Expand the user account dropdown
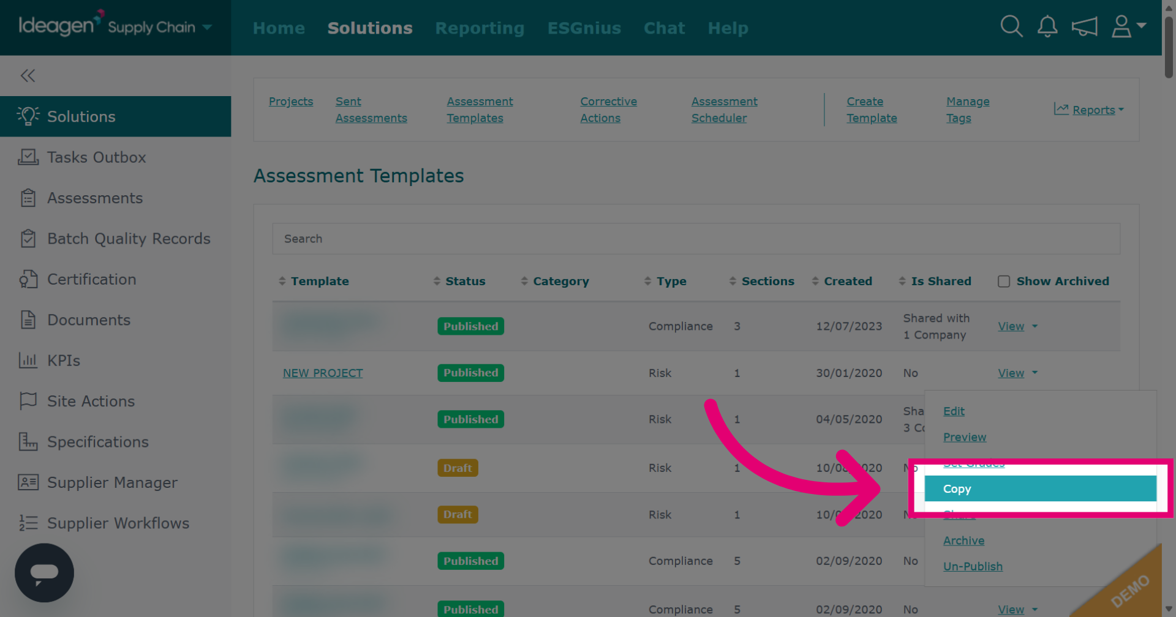This screenshot has width=1176, height=617. pos(1128,27)
